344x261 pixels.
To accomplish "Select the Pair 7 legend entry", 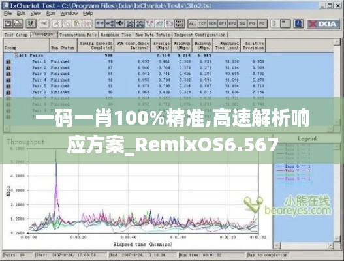I will coord(293,170).
